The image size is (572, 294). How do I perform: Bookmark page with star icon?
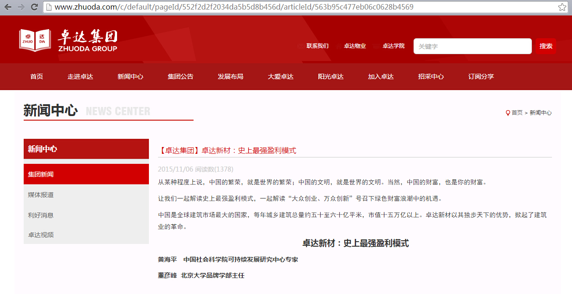click(562, 7)
